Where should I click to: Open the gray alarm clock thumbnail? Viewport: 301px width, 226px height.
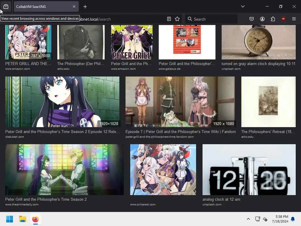[259, 42]
